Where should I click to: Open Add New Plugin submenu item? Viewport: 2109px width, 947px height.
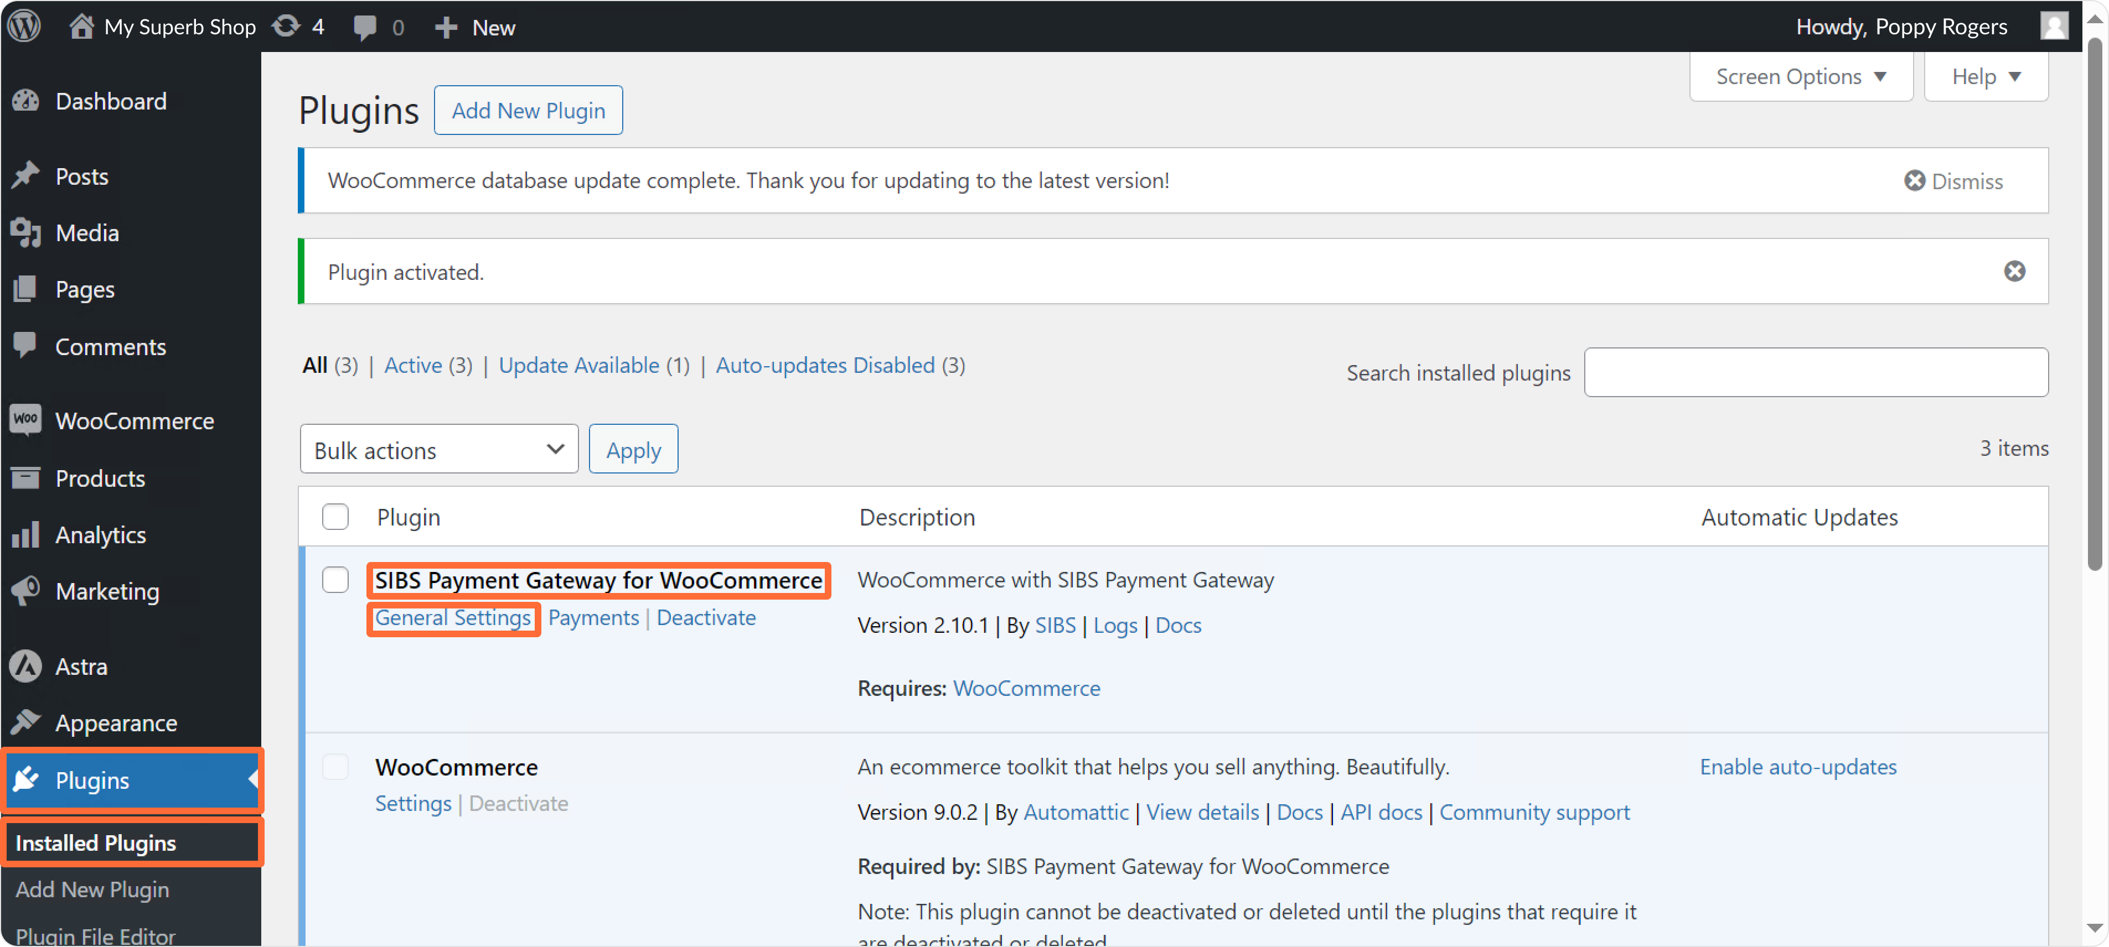tap(92, 889)
